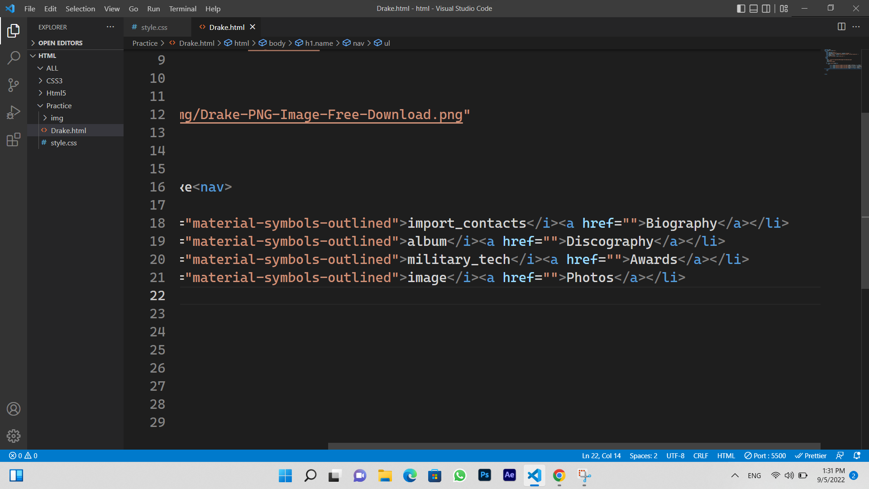Image resolution: width=869 pixels, height=489 pixels.
Task: Open the Explorer view in activity bar
Action: pos(14,31)
